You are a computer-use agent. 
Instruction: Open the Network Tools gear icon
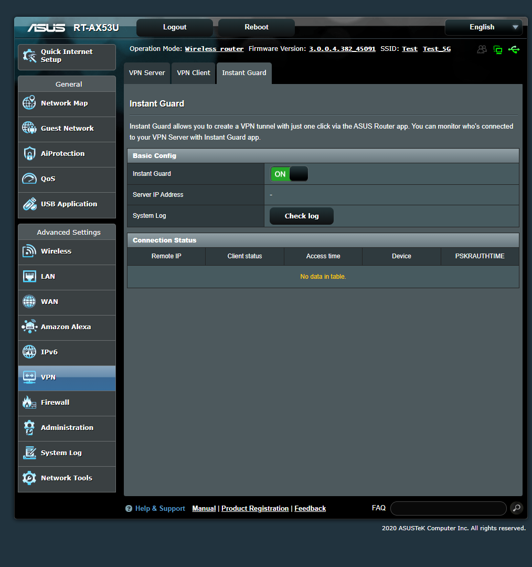point(29,478)
